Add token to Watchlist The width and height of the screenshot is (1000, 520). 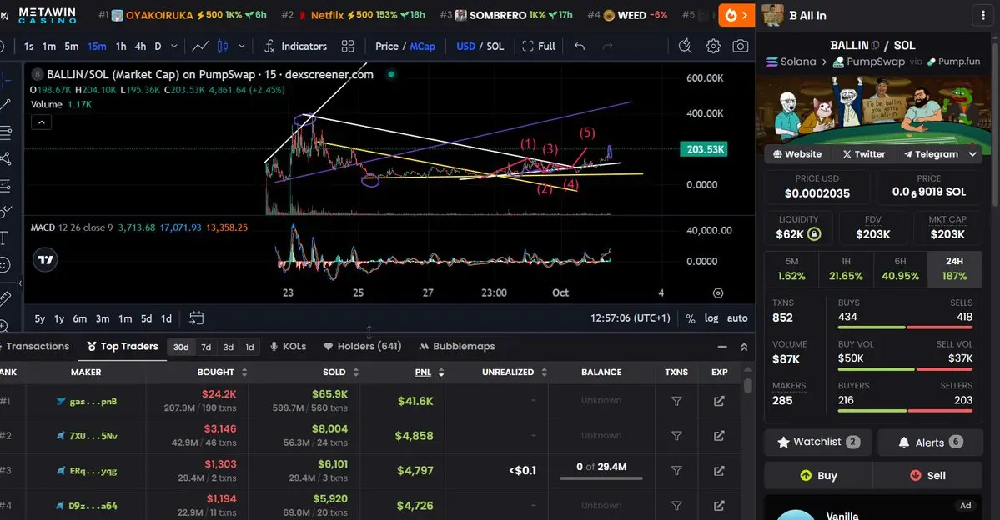(x=818, y=442)
